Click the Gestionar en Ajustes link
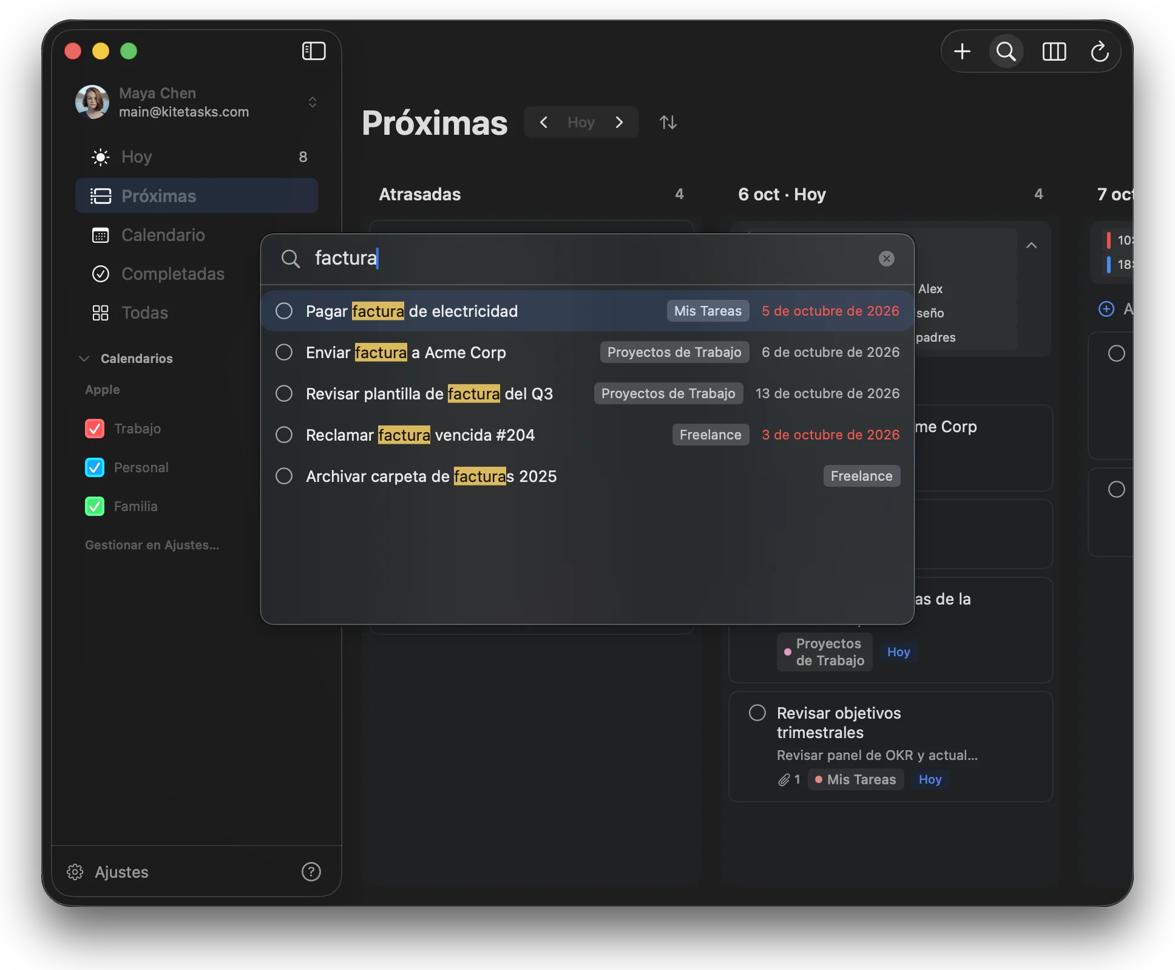 (x=152, y=545)
